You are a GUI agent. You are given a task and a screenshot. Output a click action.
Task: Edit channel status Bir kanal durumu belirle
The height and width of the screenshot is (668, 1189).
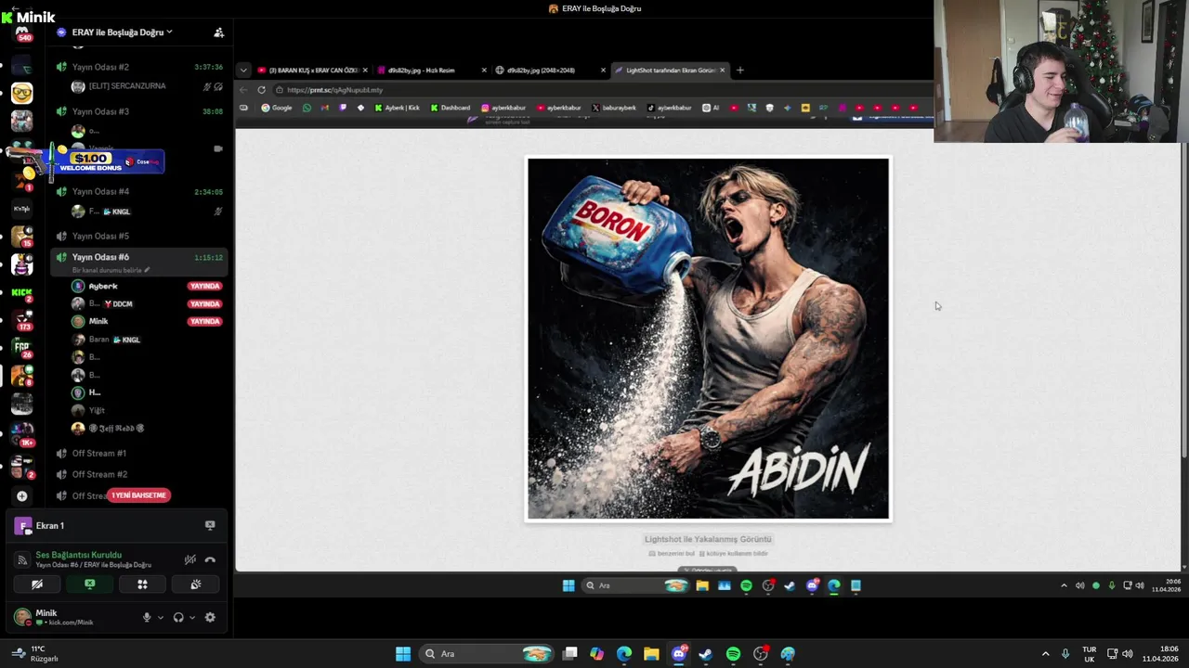pos(111,270)
